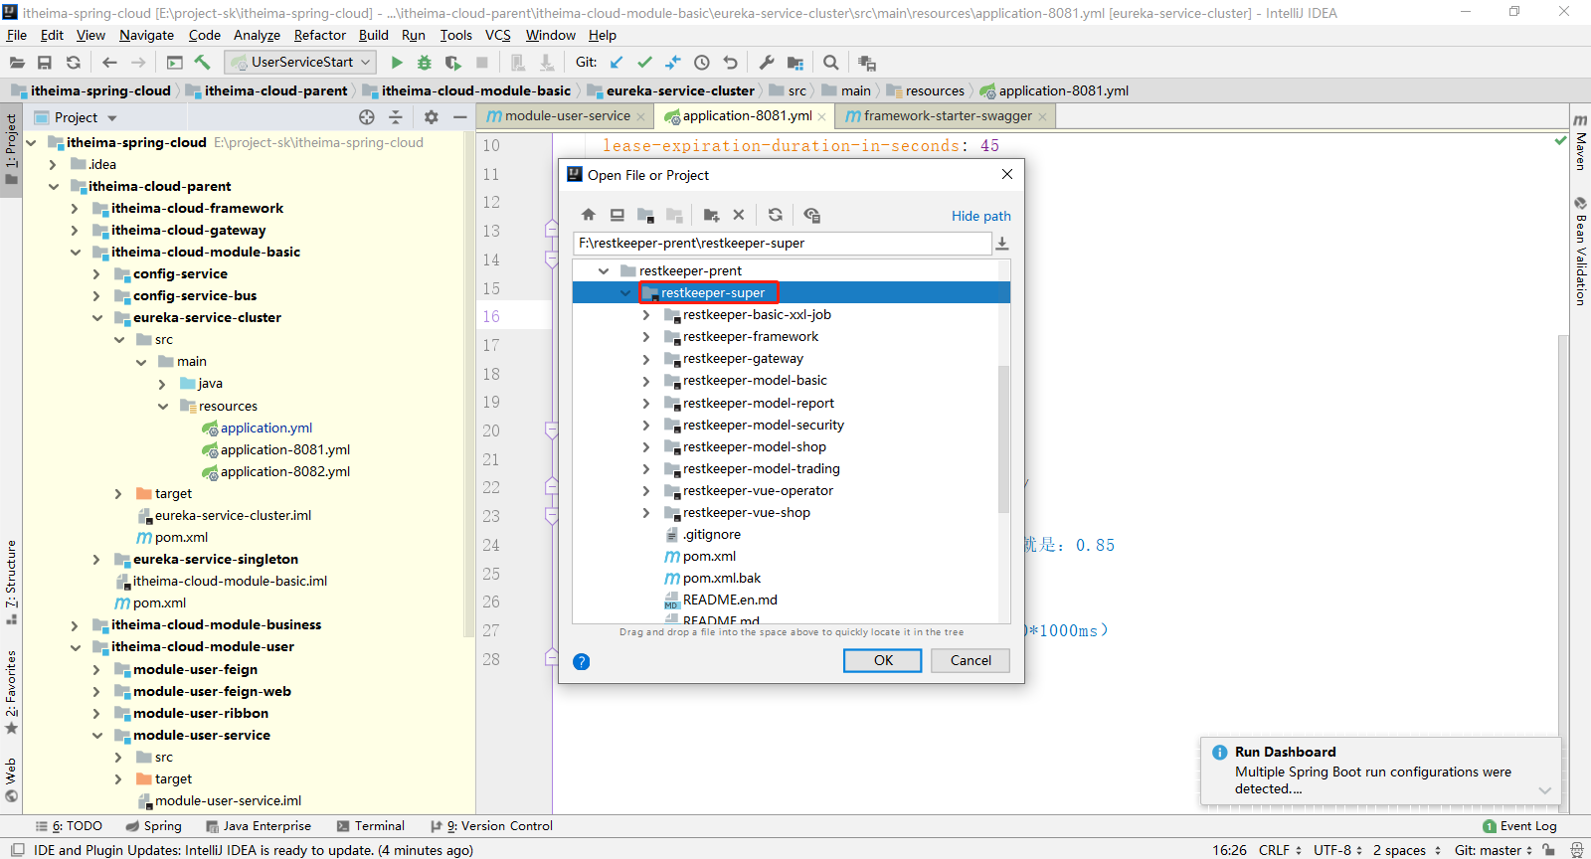Open the Analyze menu
This screenshot has width=1591, height=859.
[257, 35]
